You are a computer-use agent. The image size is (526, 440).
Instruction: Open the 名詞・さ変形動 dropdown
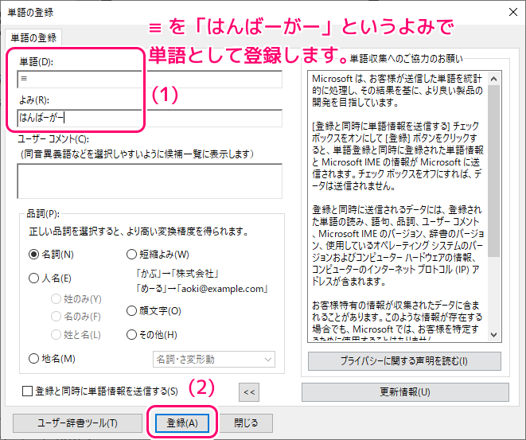[214, 360]
